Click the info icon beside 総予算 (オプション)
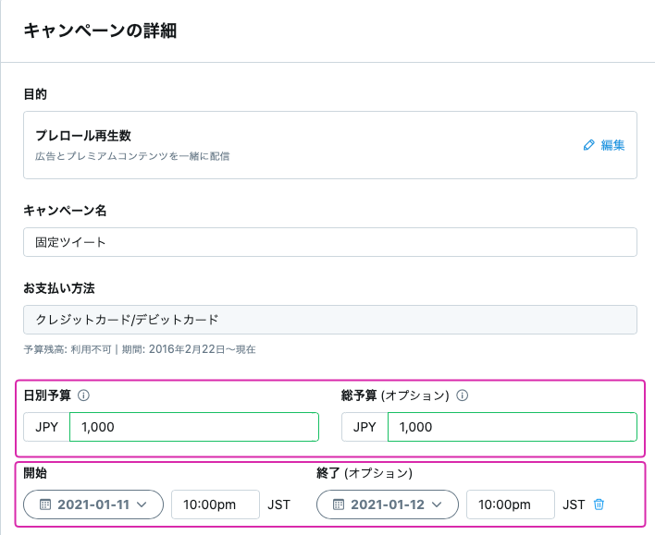Screen dimensions: 655x535 click(462, 395)
